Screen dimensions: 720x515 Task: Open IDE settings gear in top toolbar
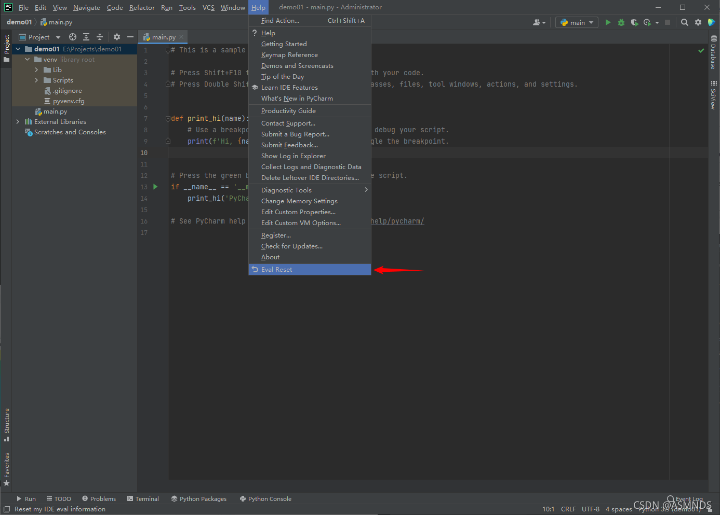(698, 22)
